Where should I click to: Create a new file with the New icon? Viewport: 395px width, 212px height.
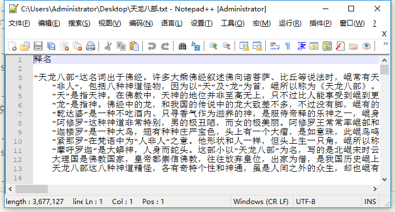[x=12, y=46]
